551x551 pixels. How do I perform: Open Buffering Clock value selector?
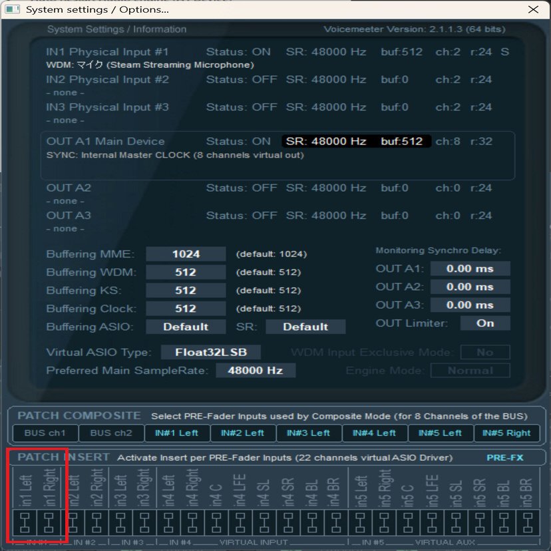(186, 309)
